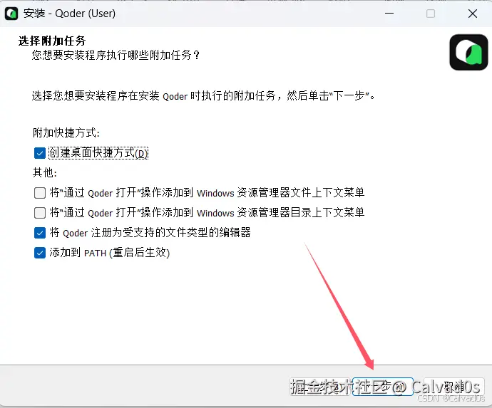
Task: Click the 选择附加任务 heading
Action: [52, 41]
